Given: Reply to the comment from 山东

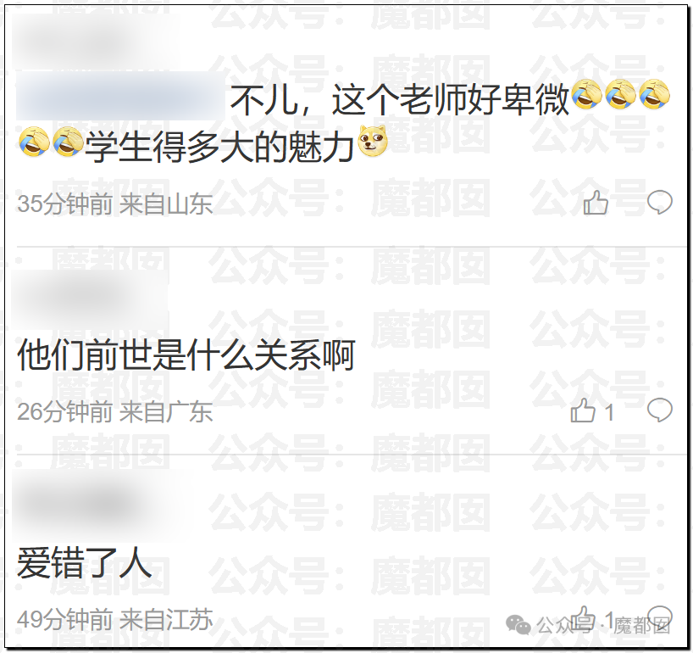Looking at the screenshot, I should point(660,202).
